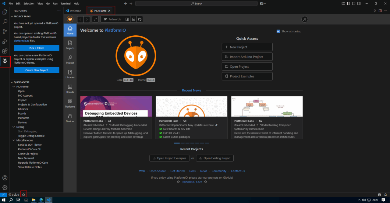The height and width of the screenshot is (203, 390).
Task: Click the PIO account profile icon
Action: pos(304,19)
